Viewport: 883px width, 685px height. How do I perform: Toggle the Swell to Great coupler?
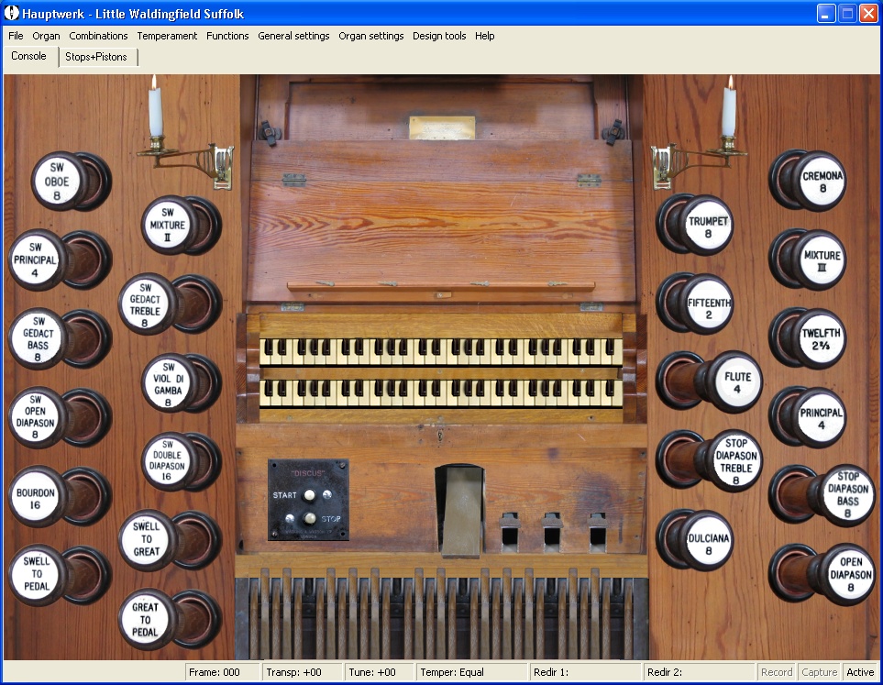click(x=146, y=539)
